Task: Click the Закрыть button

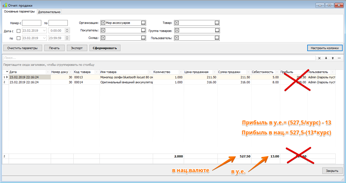Action: [332, 171]
